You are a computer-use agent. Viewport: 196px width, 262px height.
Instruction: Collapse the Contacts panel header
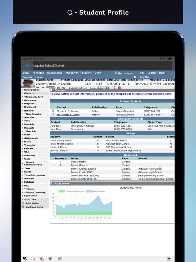(51, 90)
